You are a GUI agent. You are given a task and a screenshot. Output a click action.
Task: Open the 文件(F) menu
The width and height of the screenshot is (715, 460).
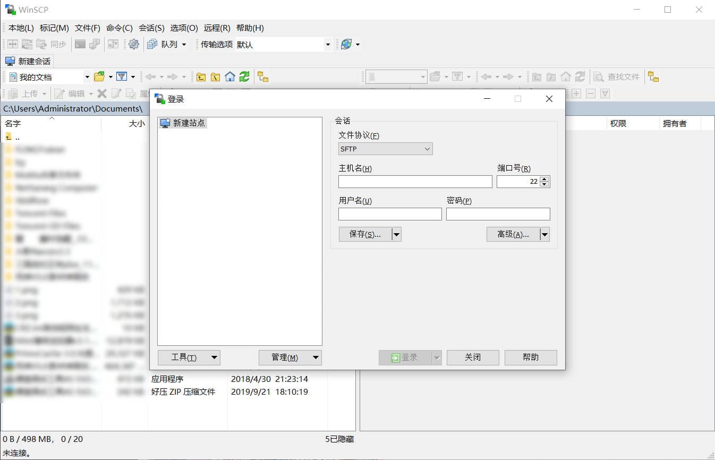88,28
